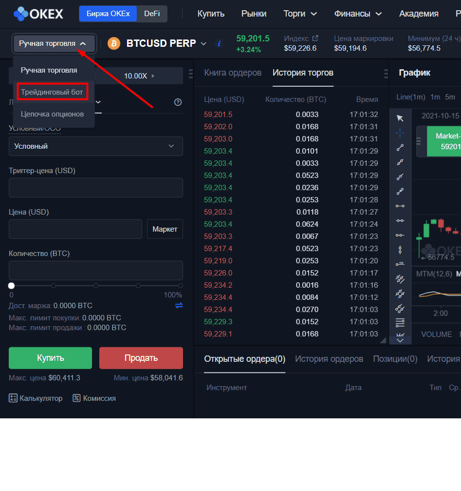Screen dimensions: 461x491
Task: Focus the Цена (USD) input field
Action: 75,229
